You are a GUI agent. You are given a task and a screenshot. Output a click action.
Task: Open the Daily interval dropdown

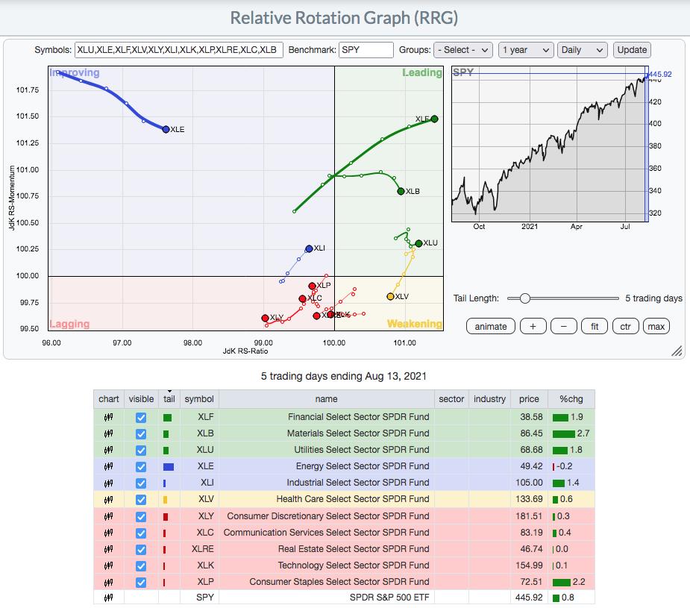pos(582,50)
